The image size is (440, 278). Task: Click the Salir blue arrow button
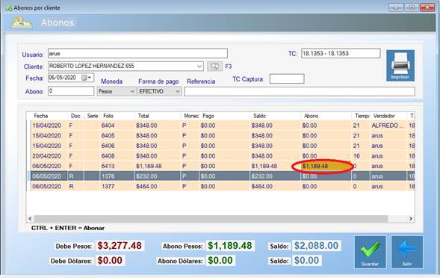coord(407,252)
